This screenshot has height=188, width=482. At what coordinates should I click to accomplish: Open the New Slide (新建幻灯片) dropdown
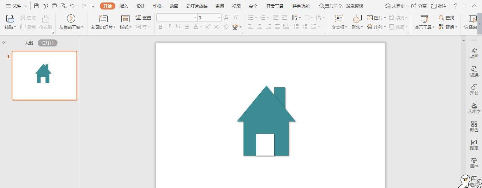tap(115, 27)
